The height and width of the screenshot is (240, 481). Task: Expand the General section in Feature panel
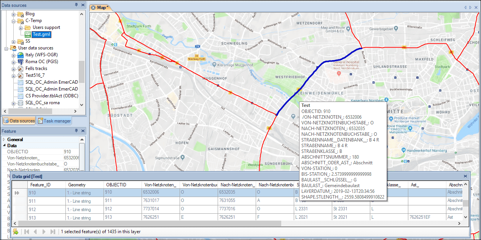[x=4, y=140]
